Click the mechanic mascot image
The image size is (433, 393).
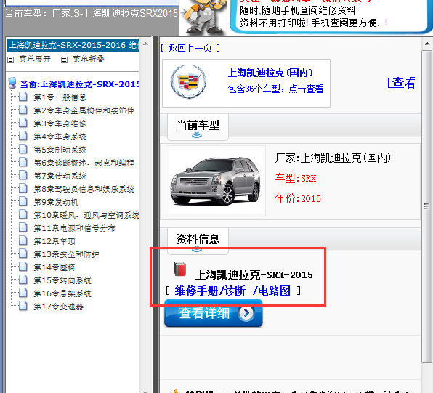click(x=204, y=17)
